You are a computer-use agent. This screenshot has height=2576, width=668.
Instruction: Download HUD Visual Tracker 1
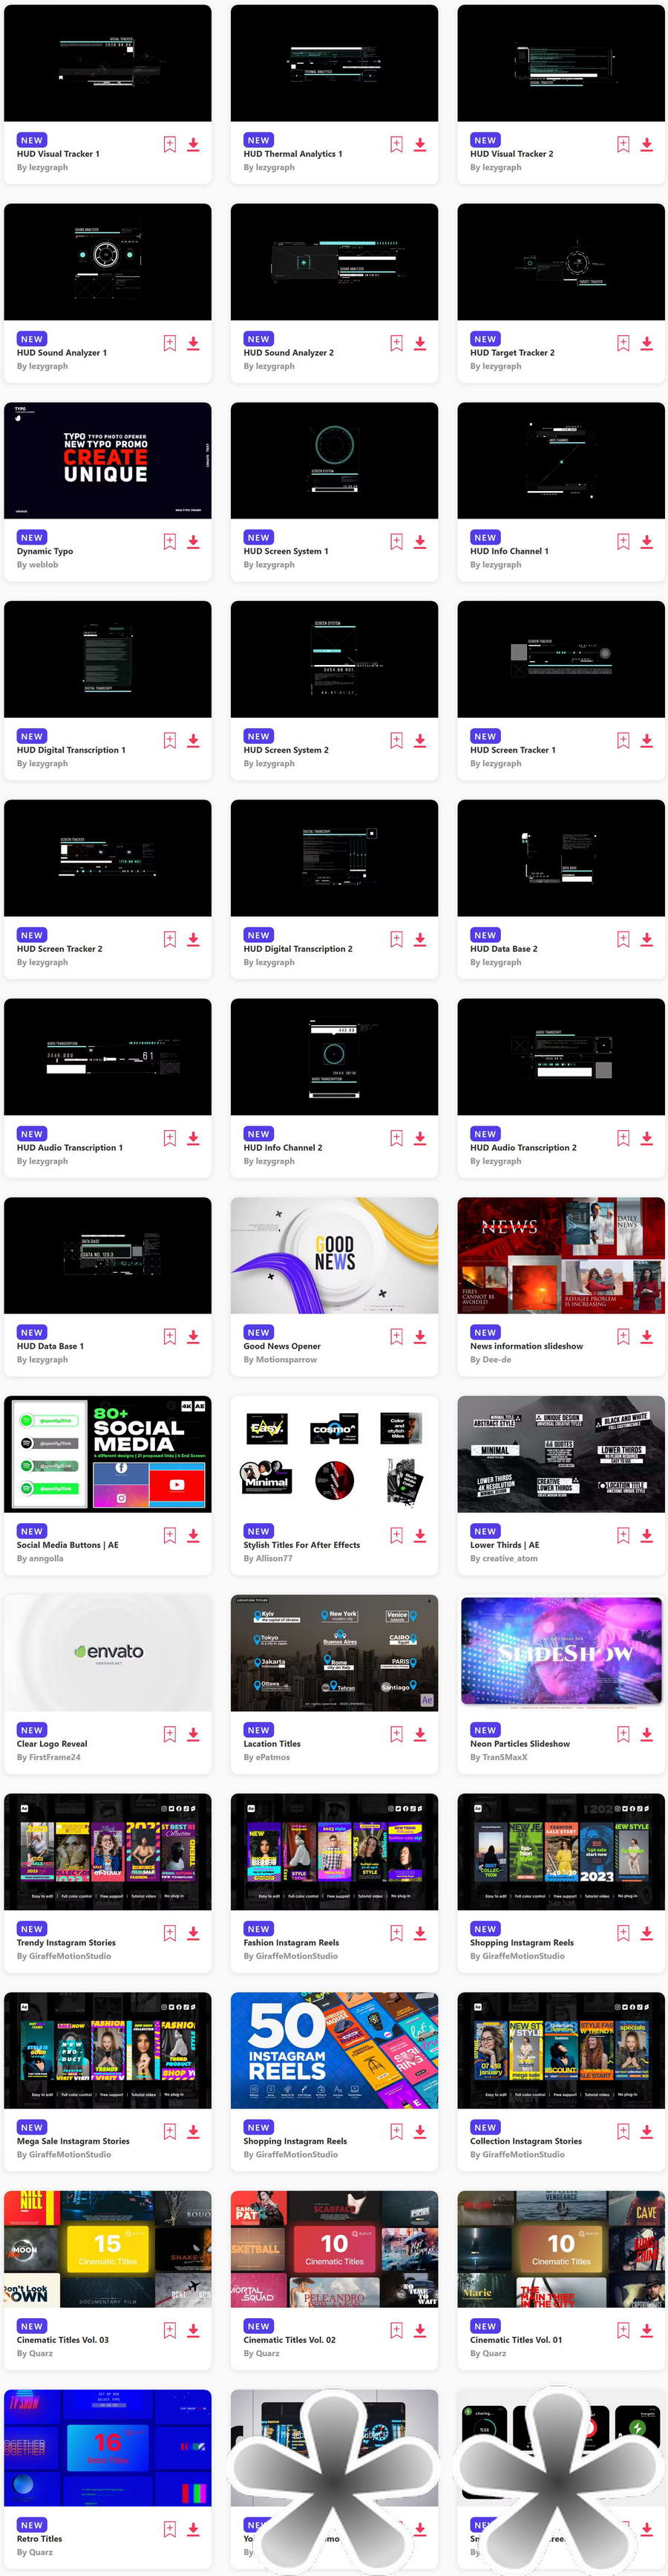pos(194,145)
